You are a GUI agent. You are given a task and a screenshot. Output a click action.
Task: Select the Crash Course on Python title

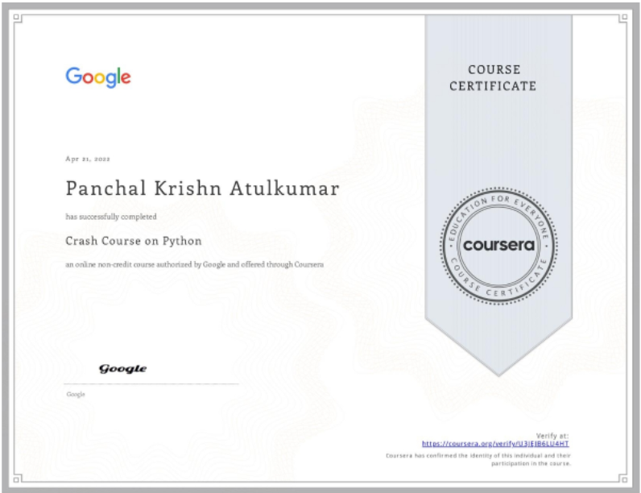click(x=134, y=241)
